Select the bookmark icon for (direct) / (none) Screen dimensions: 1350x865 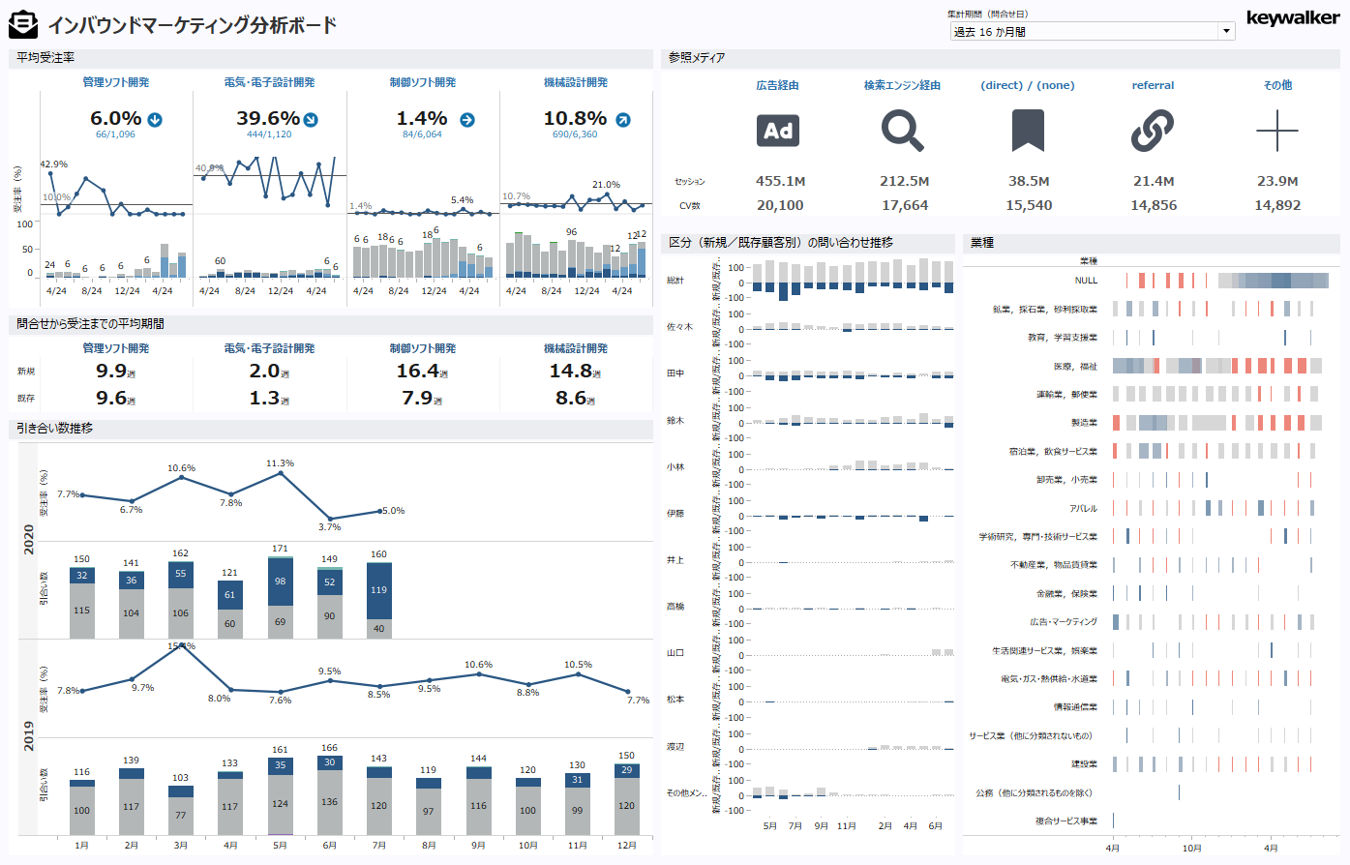pos(1028,131)
